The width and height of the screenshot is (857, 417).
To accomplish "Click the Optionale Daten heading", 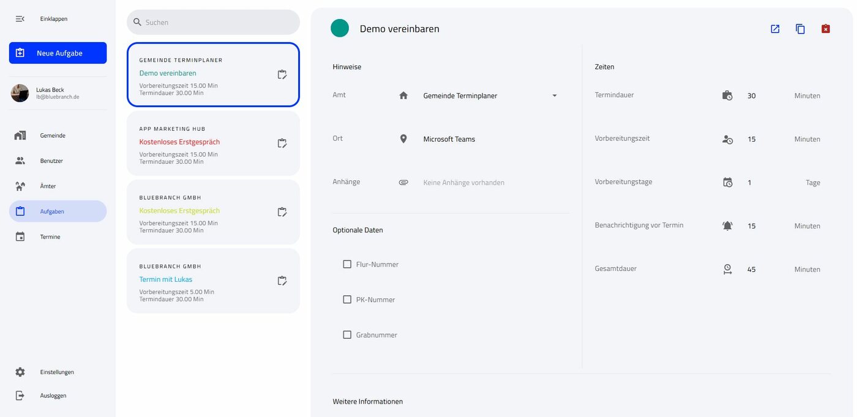I will (358, 230).
